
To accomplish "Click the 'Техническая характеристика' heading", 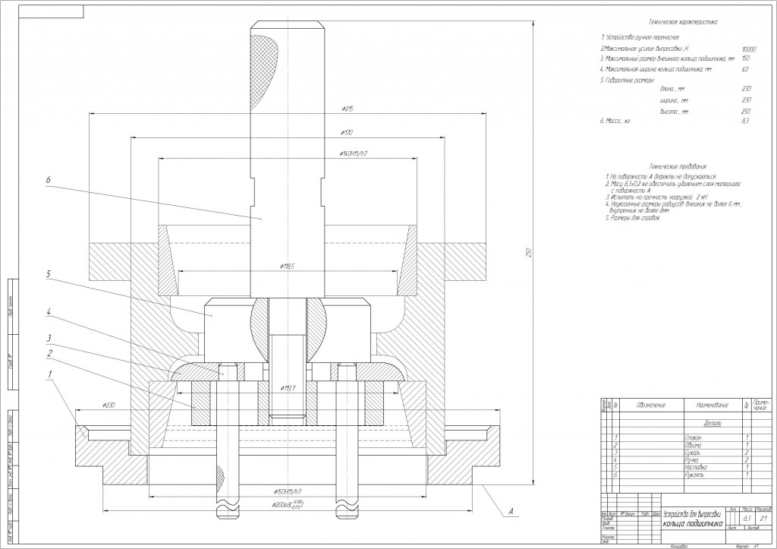I will coord(682,22).
